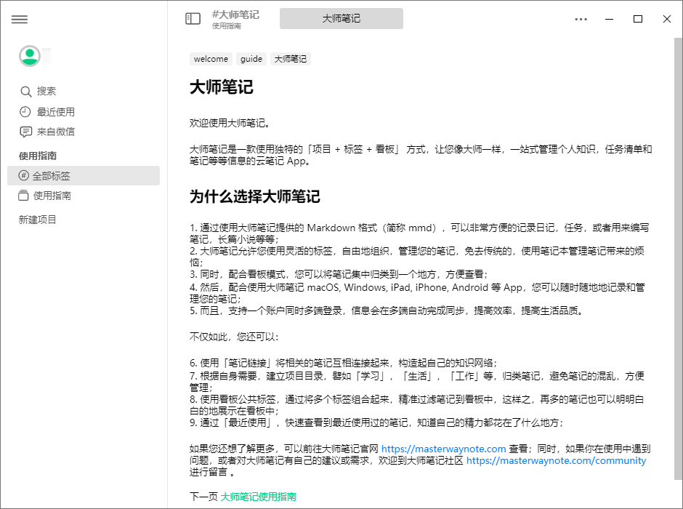This screenshot has width=683, height=509.
Task: Click the 欢迎使用大师笔记 line
Action: 230,124
